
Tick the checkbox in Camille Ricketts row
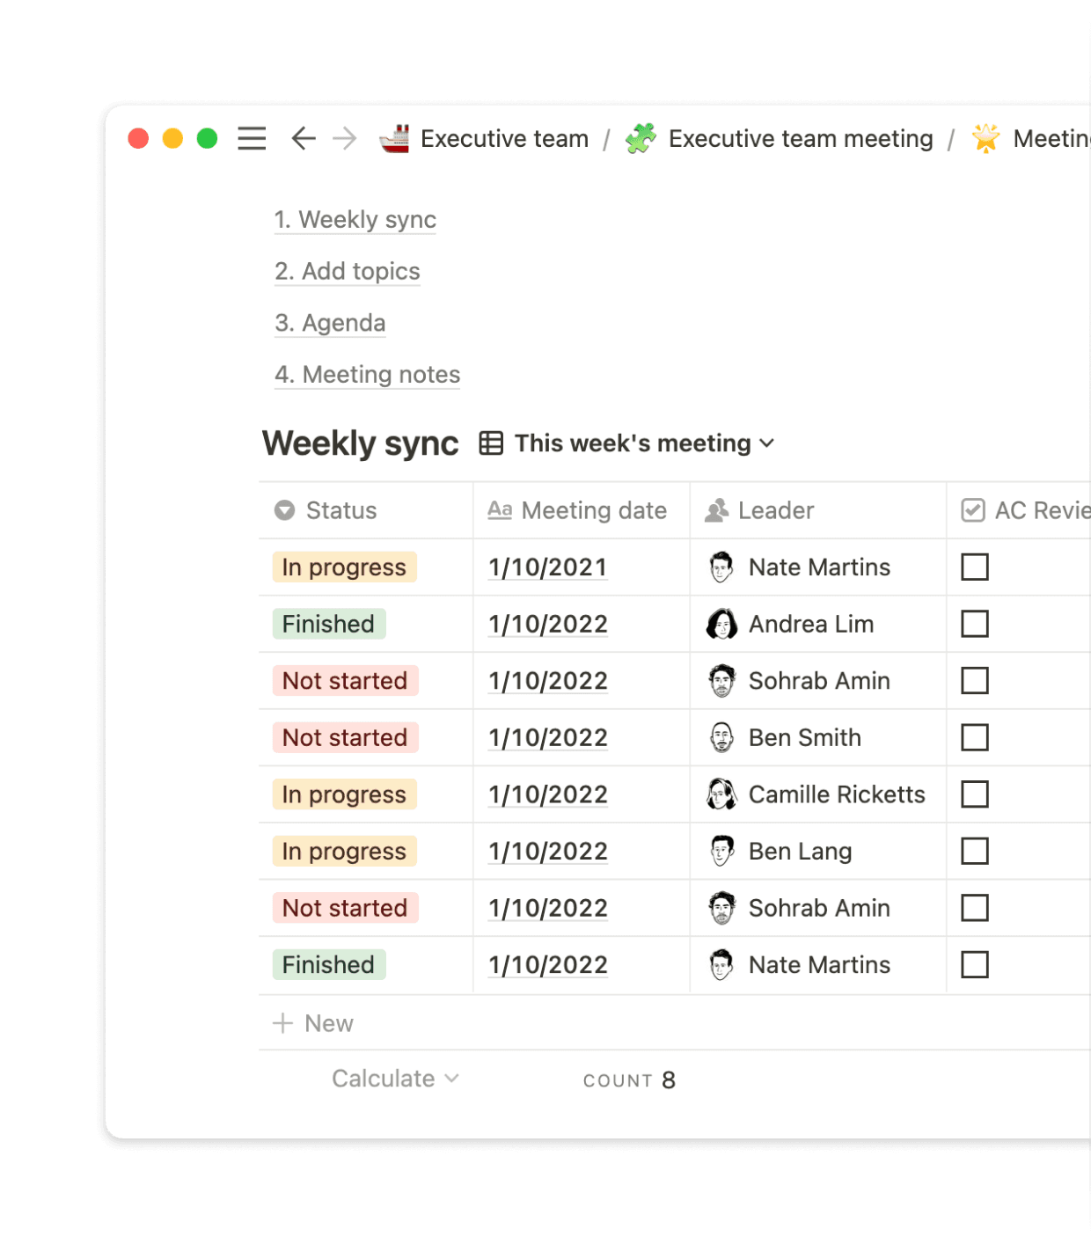pos(974,794)
